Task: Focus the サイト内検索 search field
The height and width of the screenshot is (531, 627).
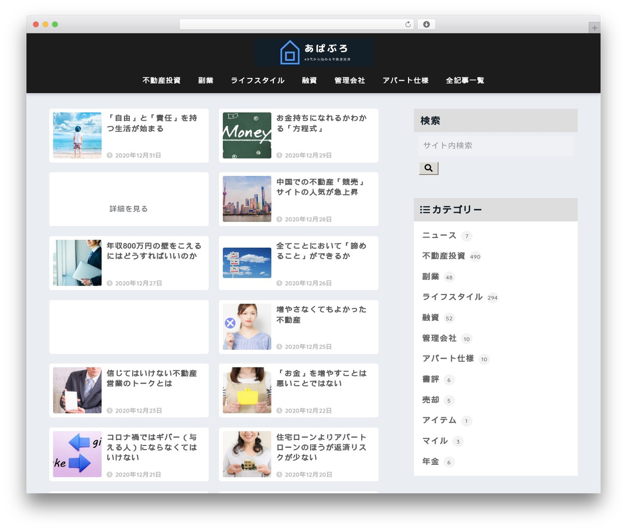Action: 495,145
